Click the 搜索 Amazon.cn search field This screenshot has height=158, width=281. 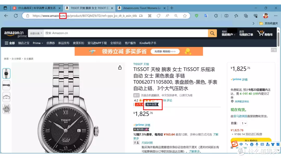point(126,33)
